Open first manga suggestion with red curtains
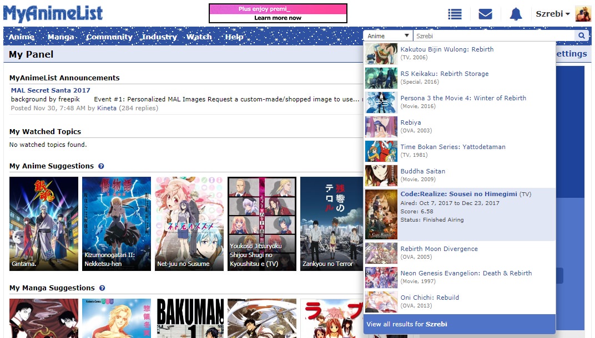The image size is (595, 338). 44,318
